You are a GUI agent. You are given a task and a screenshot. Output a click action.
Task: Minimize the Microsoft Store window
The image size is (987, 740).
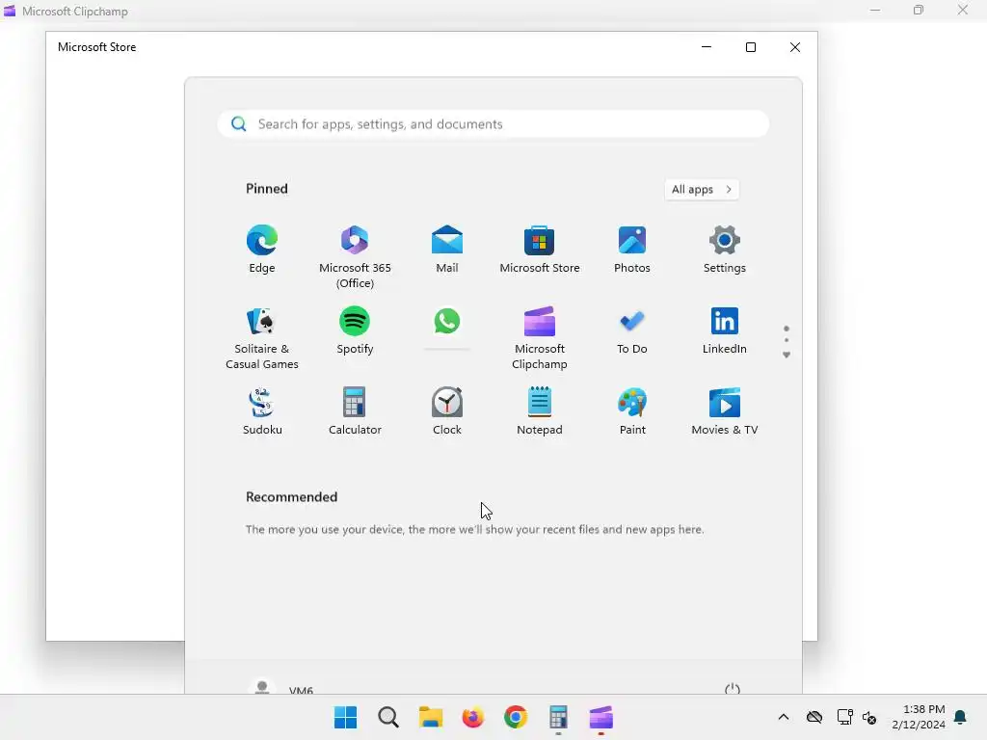coord(707,47)
